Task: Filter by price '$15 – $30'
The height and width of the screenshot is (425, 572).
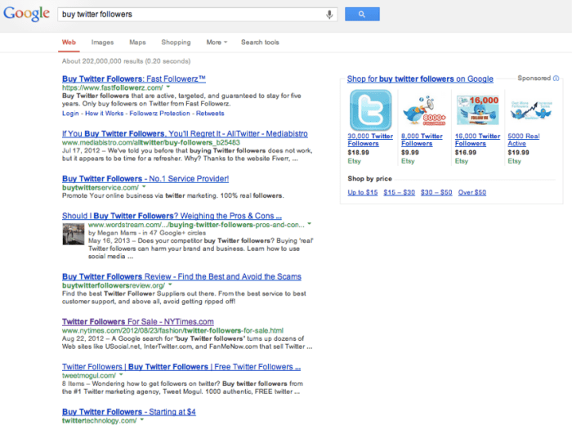Action: (x=399, y=192)
